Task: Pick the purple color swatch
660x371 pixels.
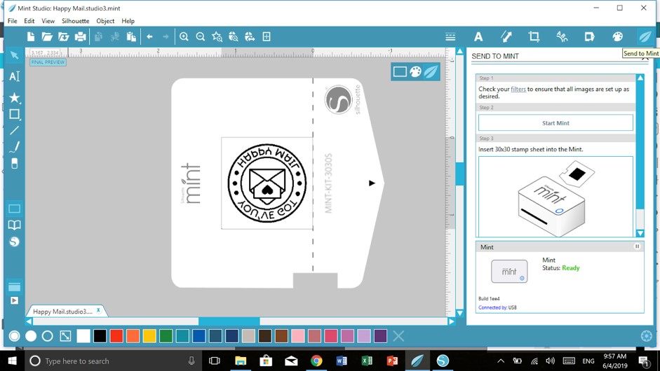Action: [381, 336]
